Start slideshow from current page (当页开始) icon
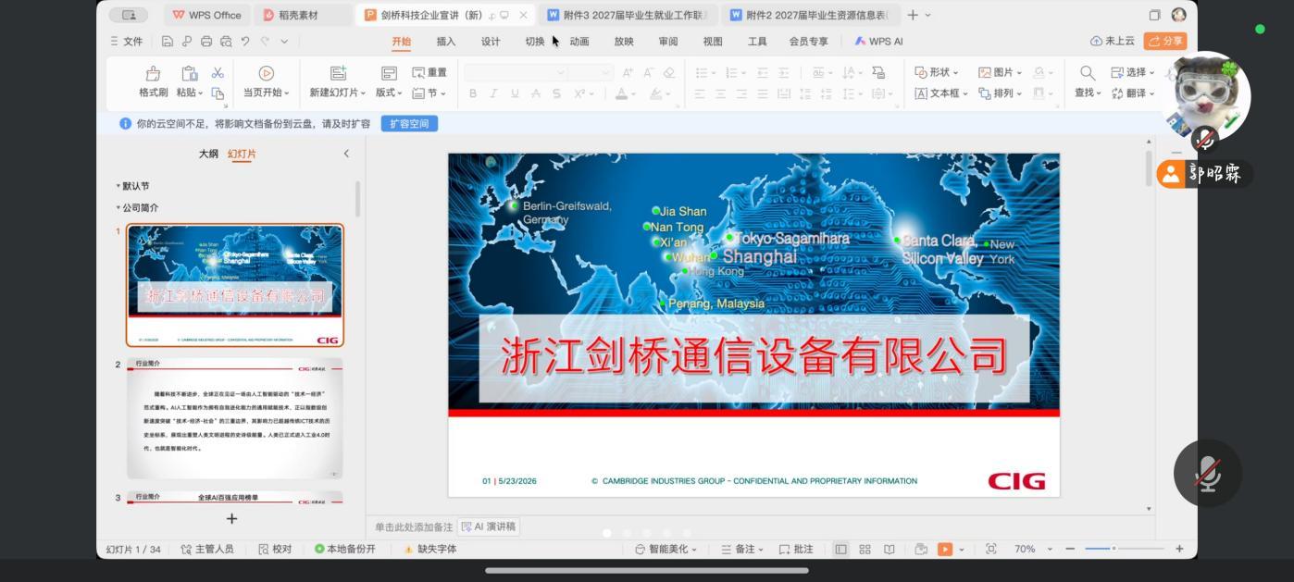 coord(266,73)
